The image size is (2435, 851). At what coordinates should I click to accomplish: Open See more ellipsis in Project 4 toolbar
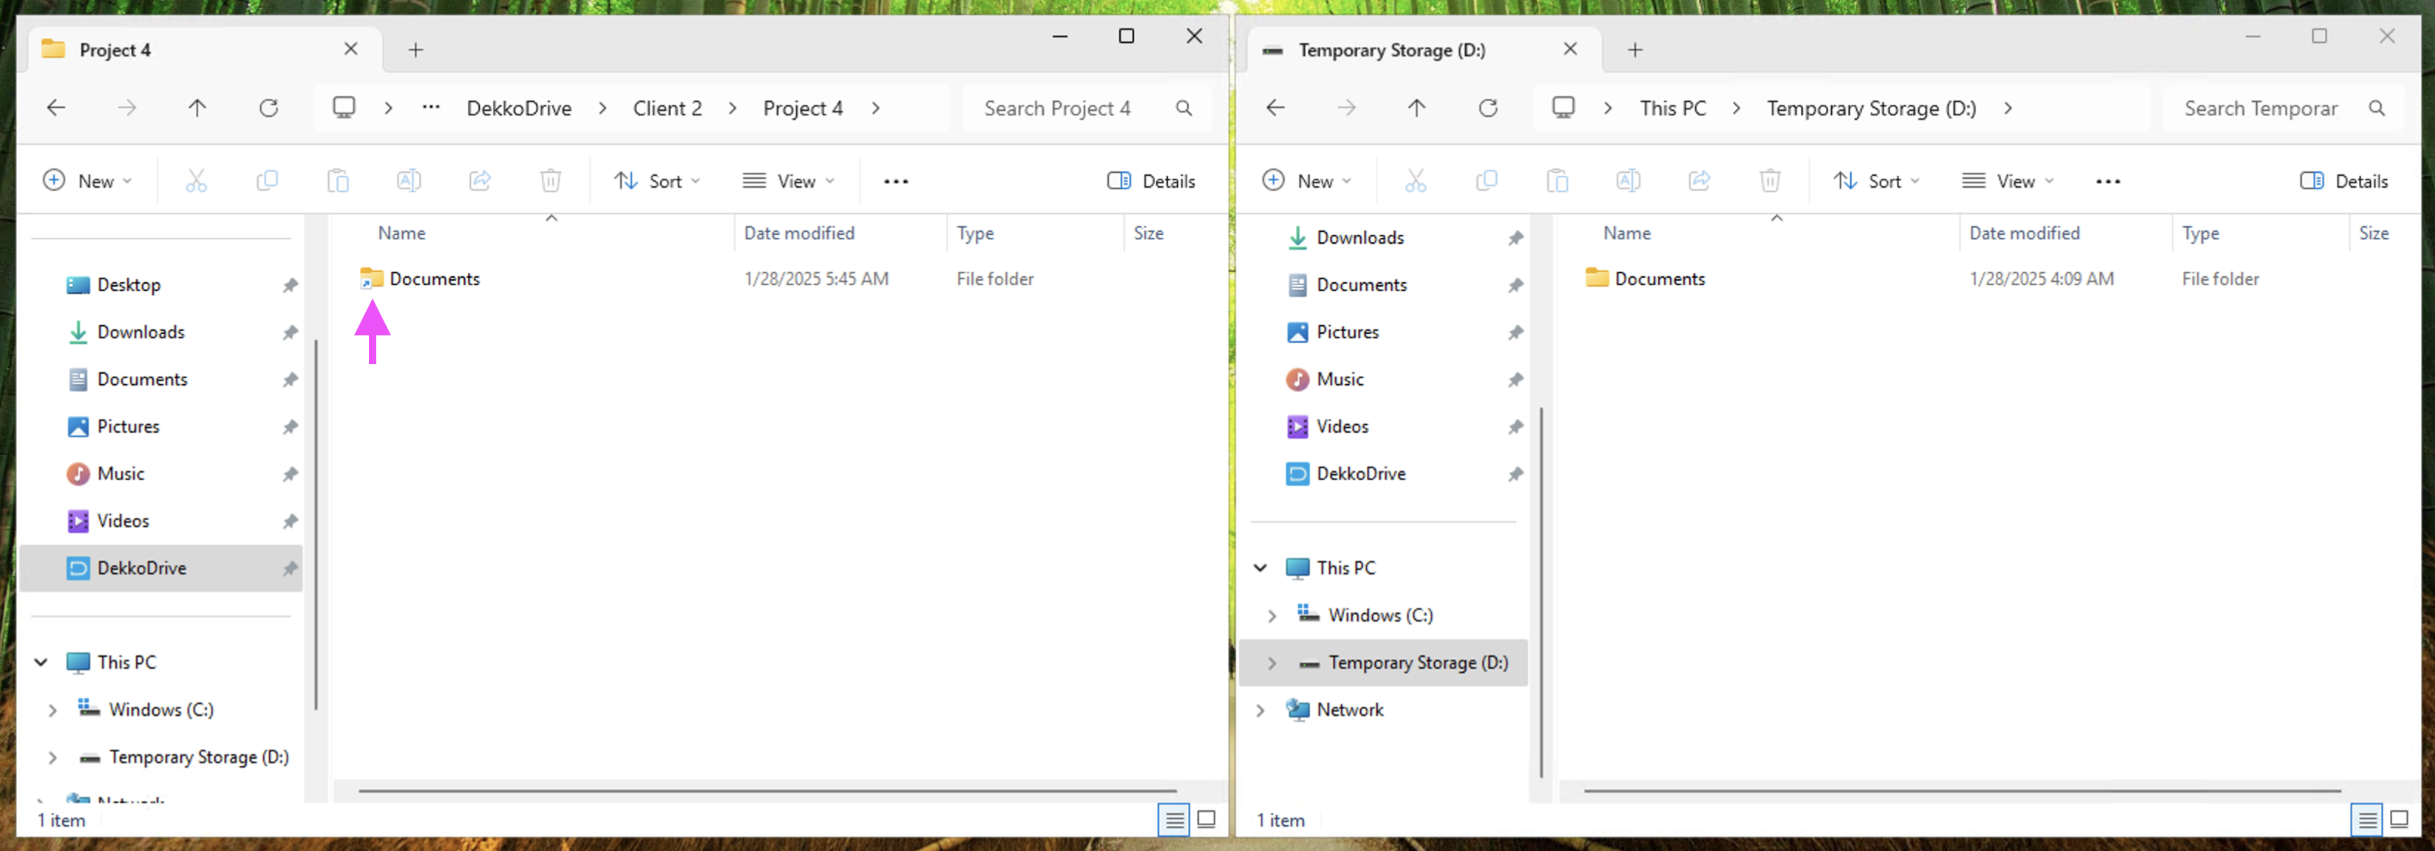click(x=895, y=181)
